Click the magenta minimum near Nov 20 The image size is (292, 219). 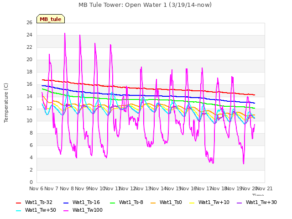coord(244,163)
